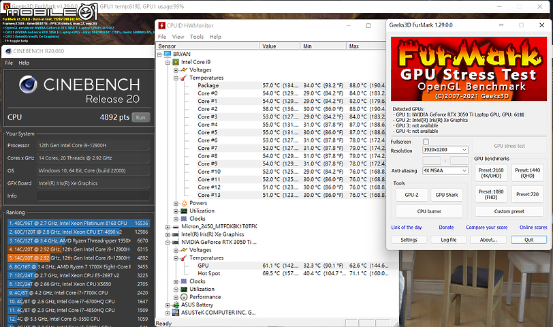Click the Micron SSD drive icon

(176, 226)
